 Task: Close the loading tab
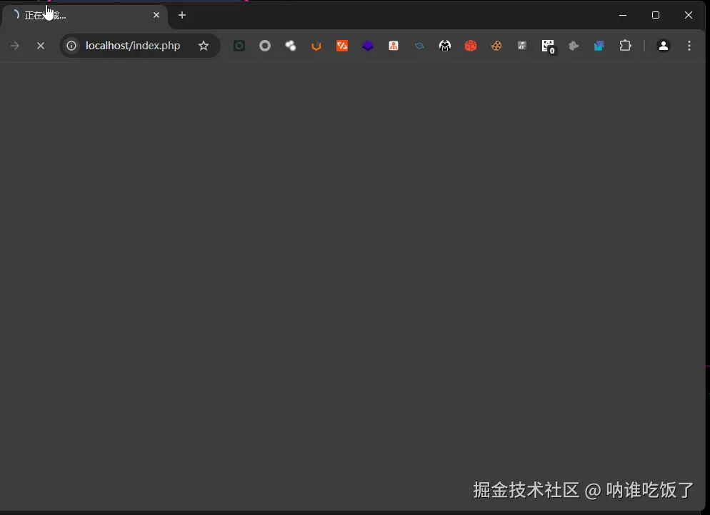[156, 15]
